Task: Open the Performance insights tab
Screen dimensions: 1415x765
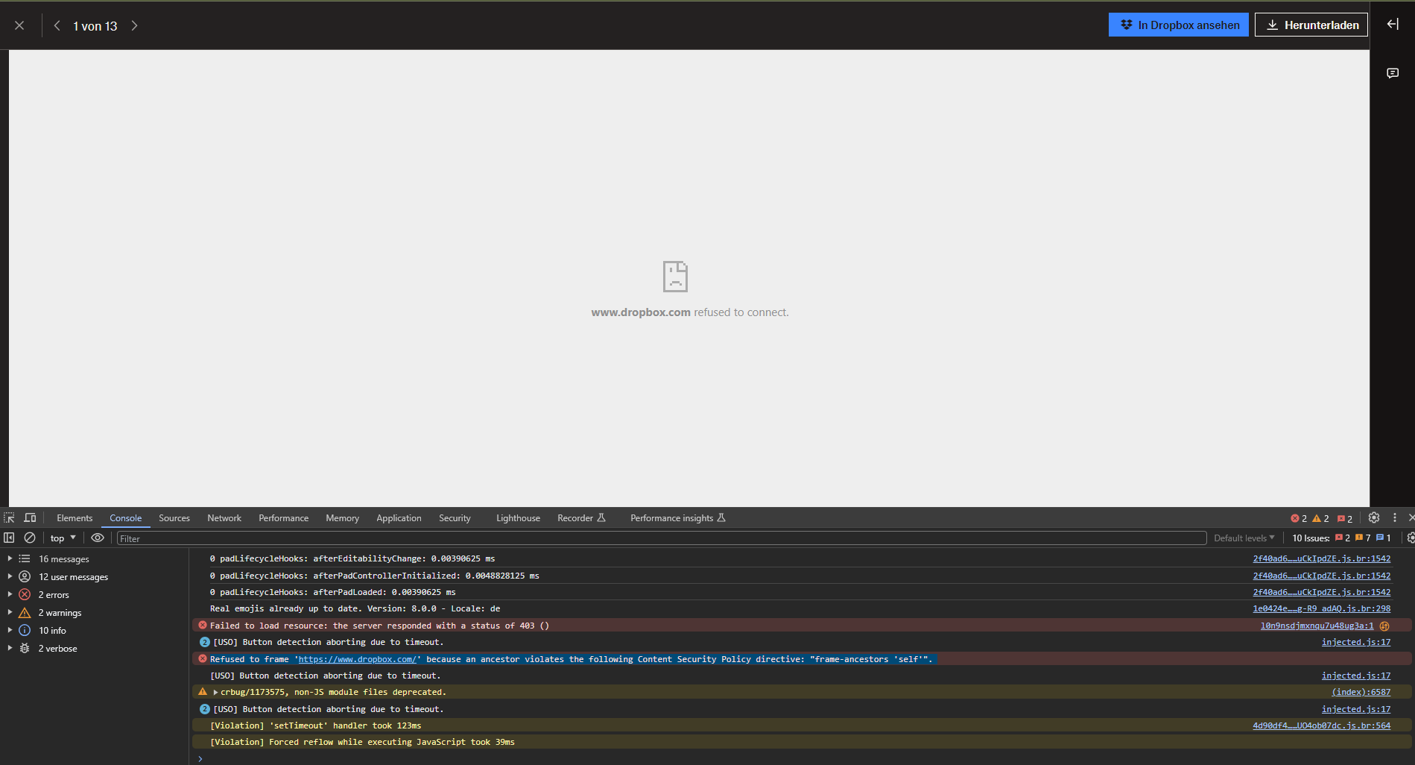Action: click(677, 518)
